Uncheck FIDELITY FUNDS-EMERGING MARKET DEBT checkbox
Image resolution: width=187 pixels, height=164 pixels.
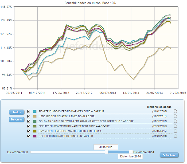[x=29, y=126]
